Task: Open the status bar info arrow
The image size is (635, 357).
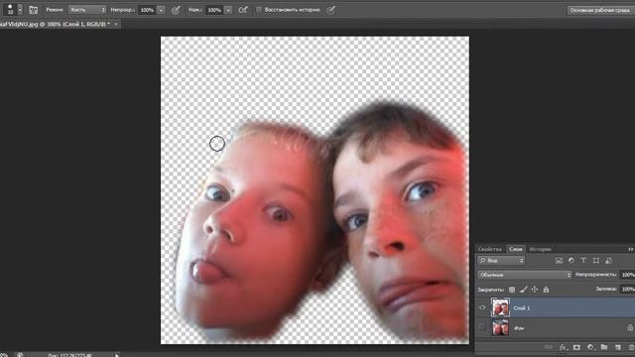Action: [117, 355]
